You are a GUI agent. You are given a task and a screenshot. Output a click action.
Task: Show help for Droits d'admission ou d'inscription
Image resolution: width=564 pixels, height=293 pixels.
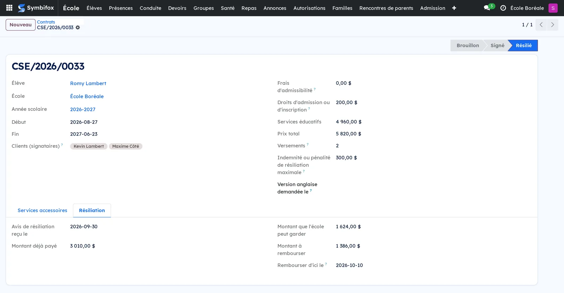pyautogui.click(x=309, y=108)
